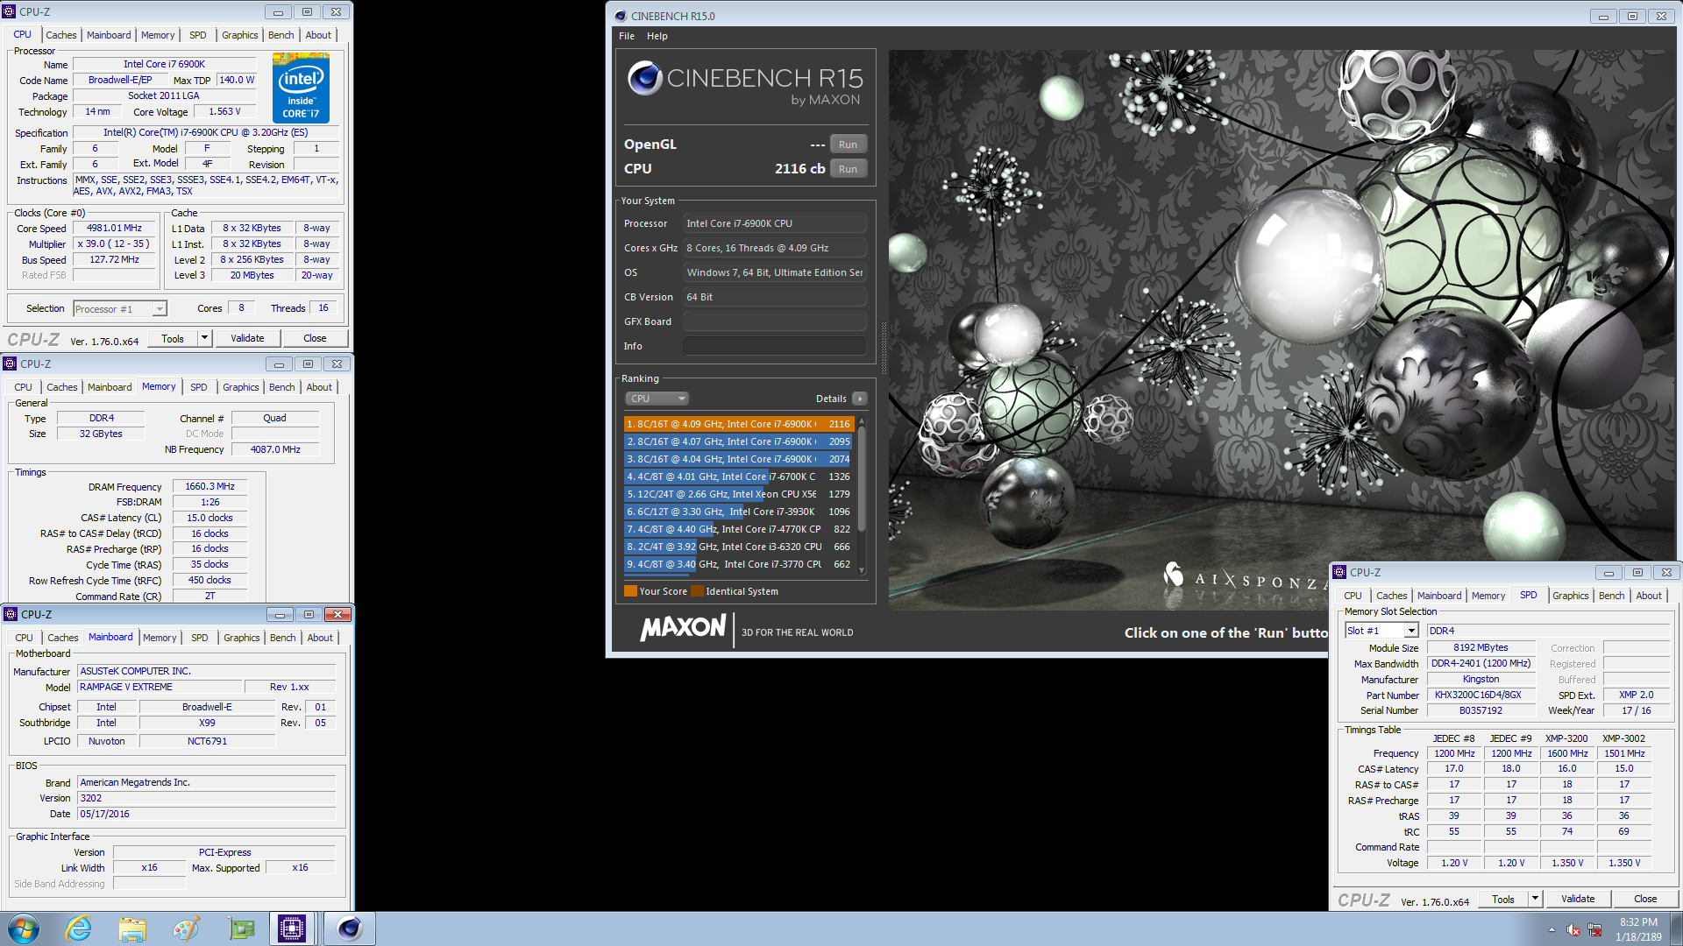Click taskbar clock showing 8:32 PM
1683x946 pixels.
[1638, 929]
